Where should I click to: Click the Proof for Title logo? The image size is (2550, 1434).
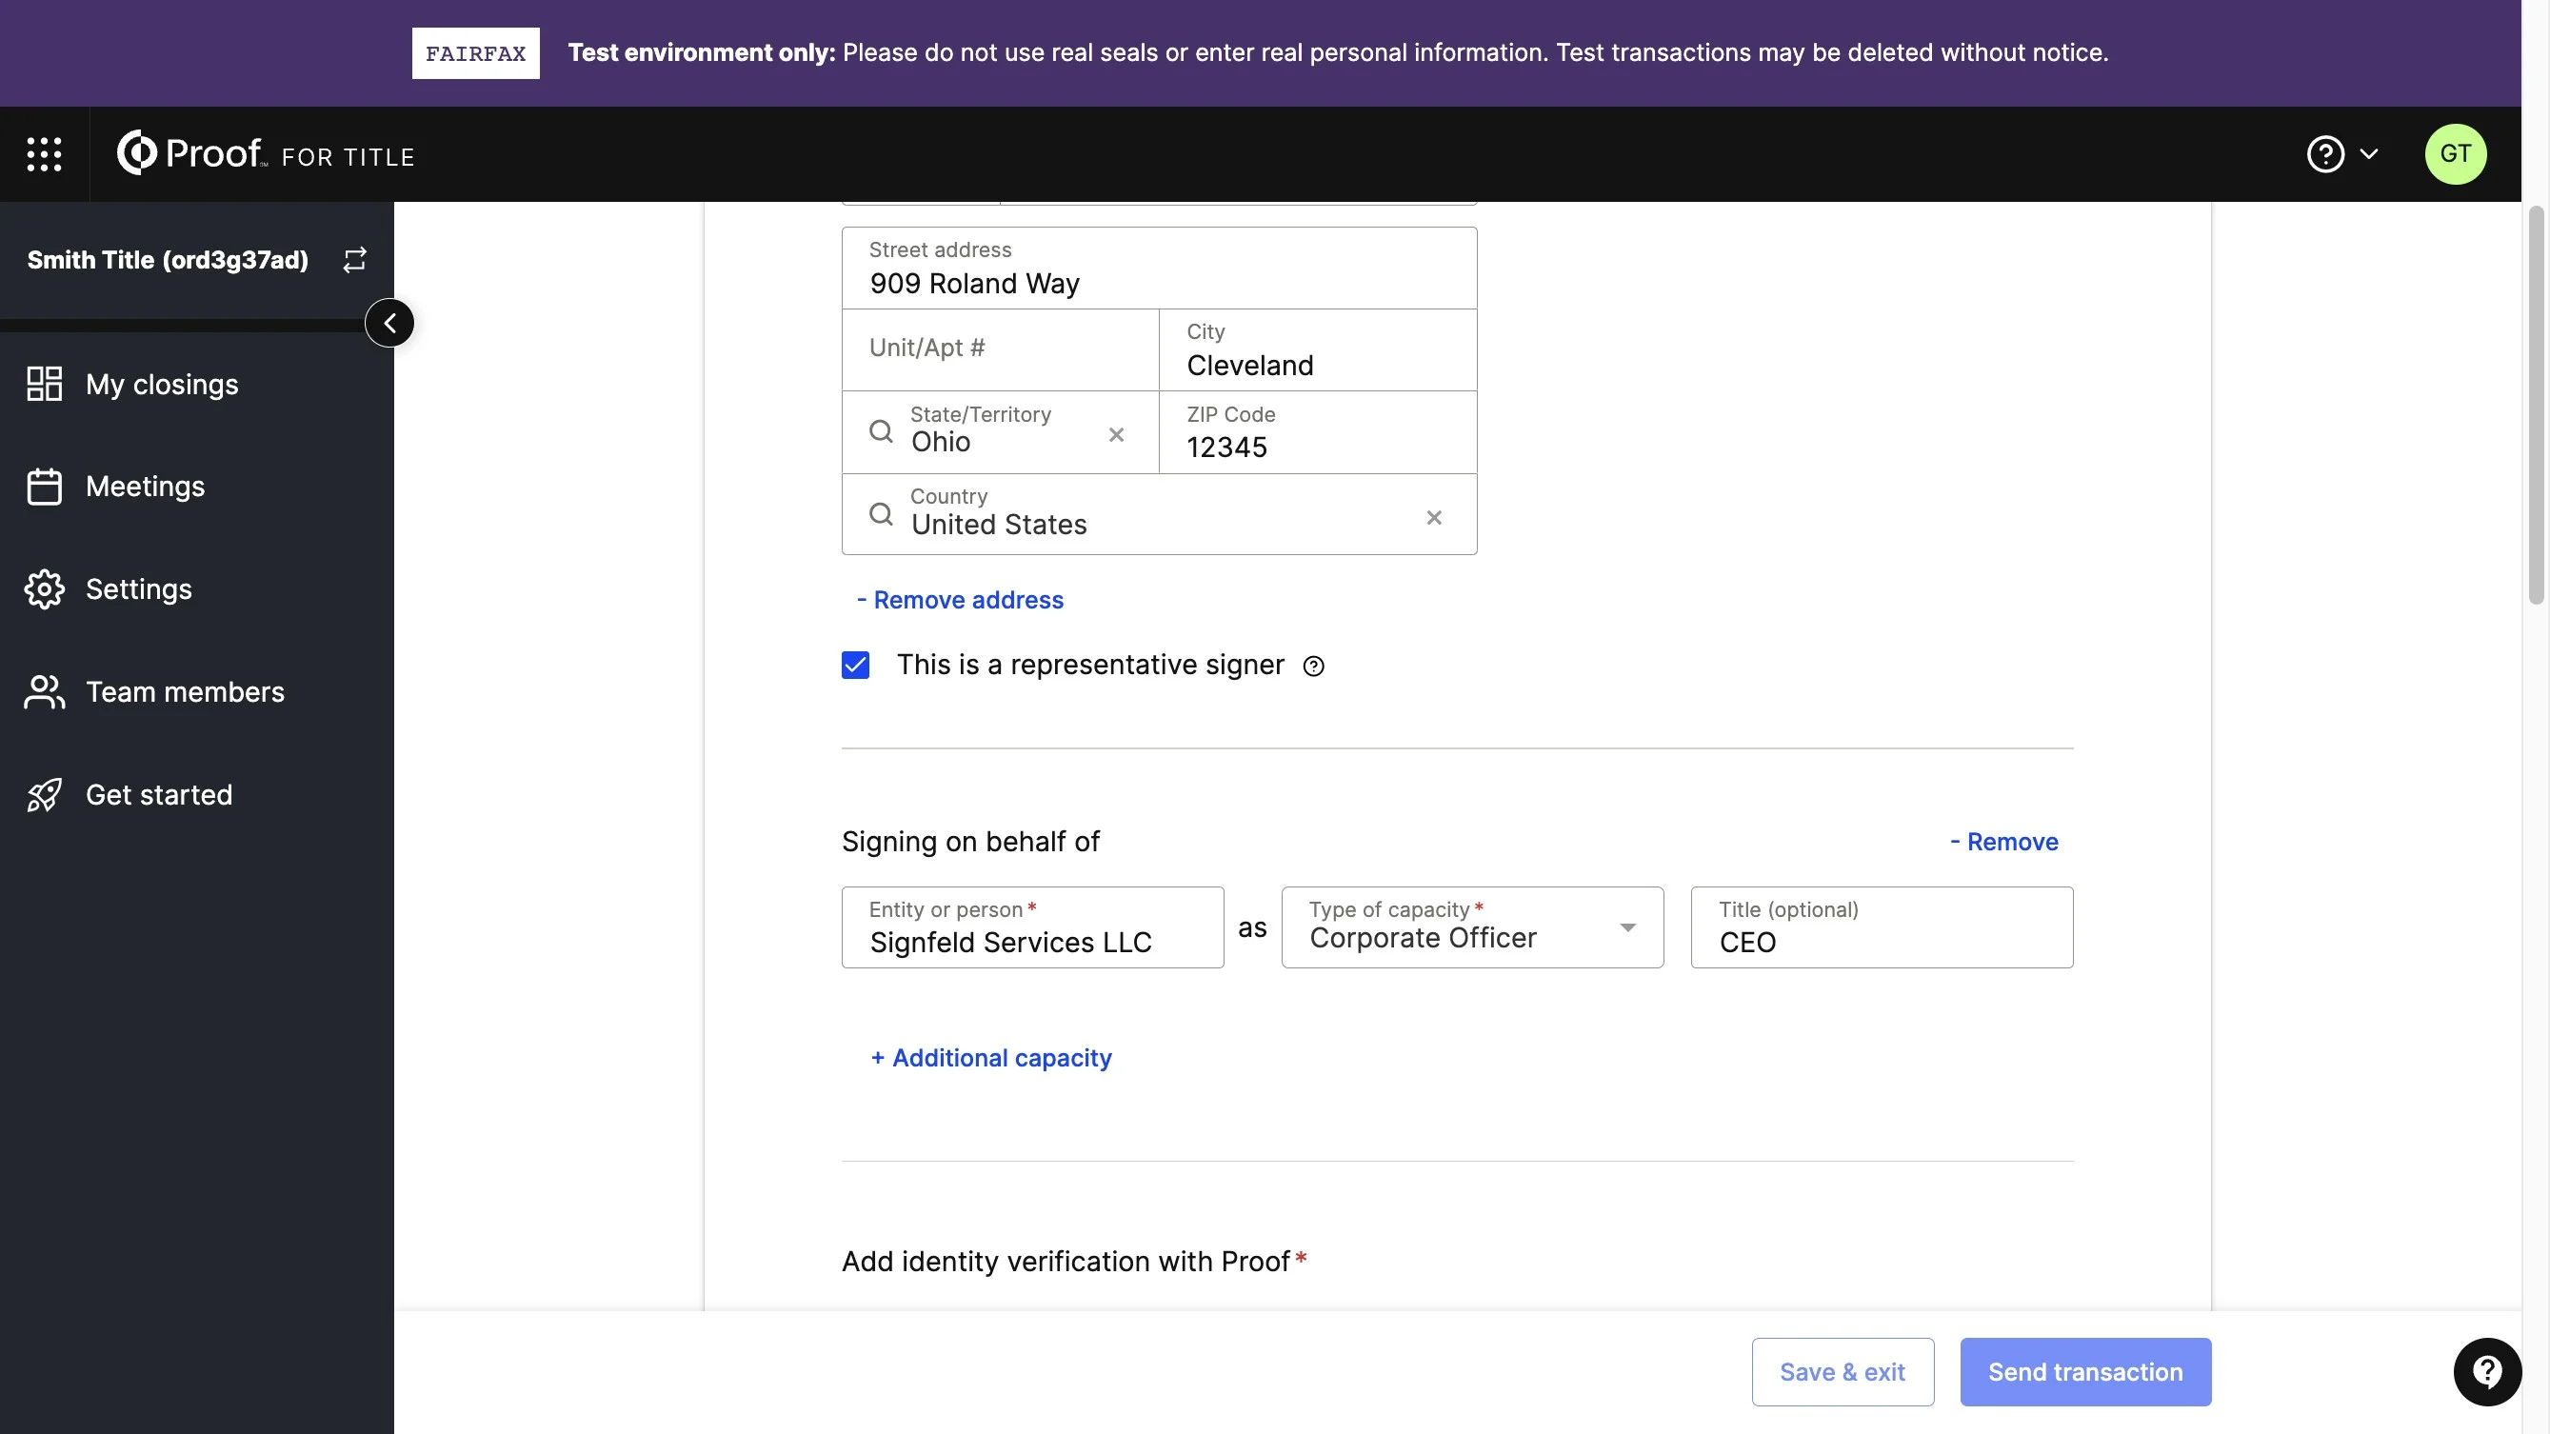click(x=266, y=153)
